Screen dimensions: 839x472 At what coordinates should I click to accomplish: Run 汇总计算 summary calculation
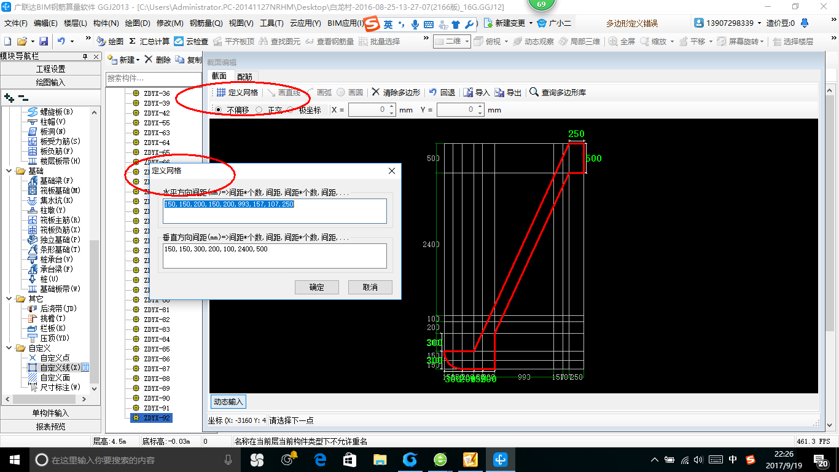coord(149,41)
